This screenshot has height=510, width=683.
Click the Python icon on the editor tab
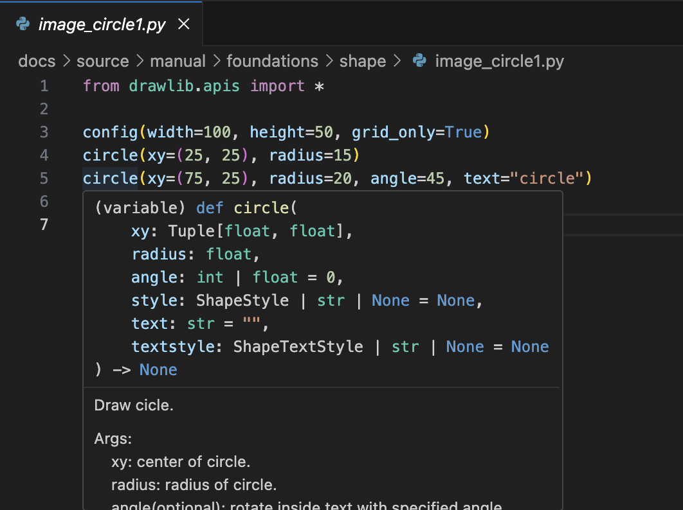tap(23, 24)
